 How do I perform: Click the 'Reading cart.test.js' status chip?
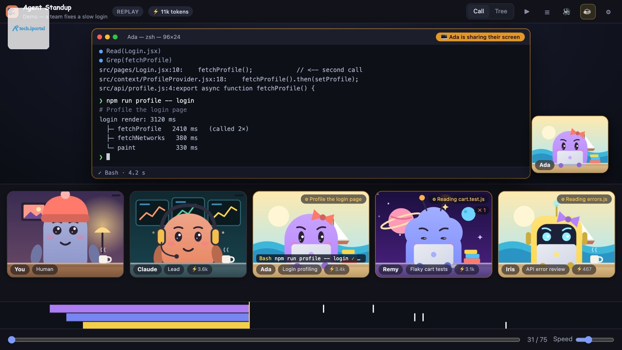[458, 199]
